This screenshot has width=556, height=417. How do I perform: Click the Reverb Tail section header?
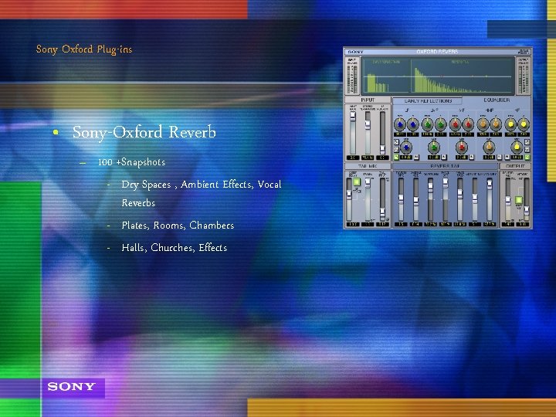pos(445,166)
